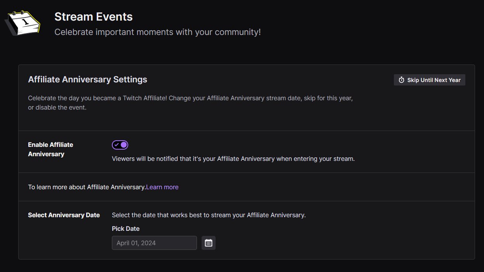Click the Pick Date label
Screen dimensions: 484x272
point(126,228)
